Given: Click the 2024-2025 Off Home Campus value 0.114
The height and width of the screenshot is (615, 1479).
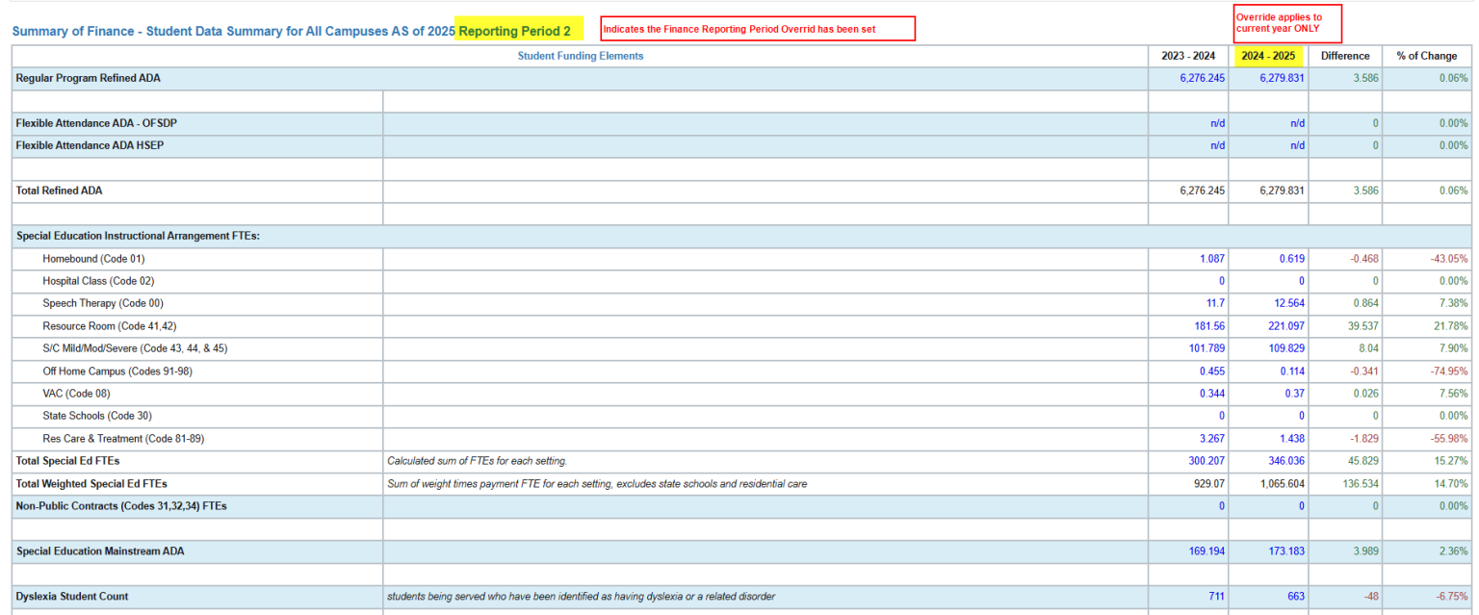Looking at the screenshot, I should point(1290,372).
